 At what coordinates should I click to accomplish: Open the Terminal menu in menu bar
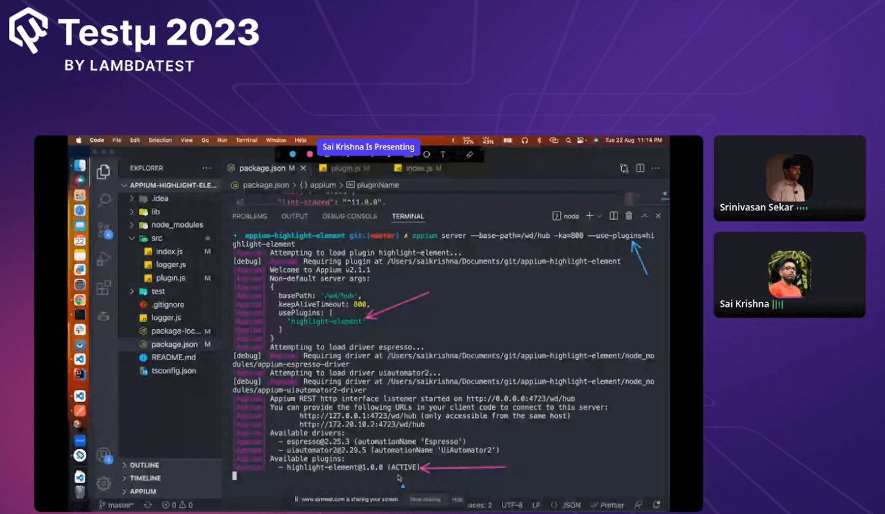[x=247, y=141]
